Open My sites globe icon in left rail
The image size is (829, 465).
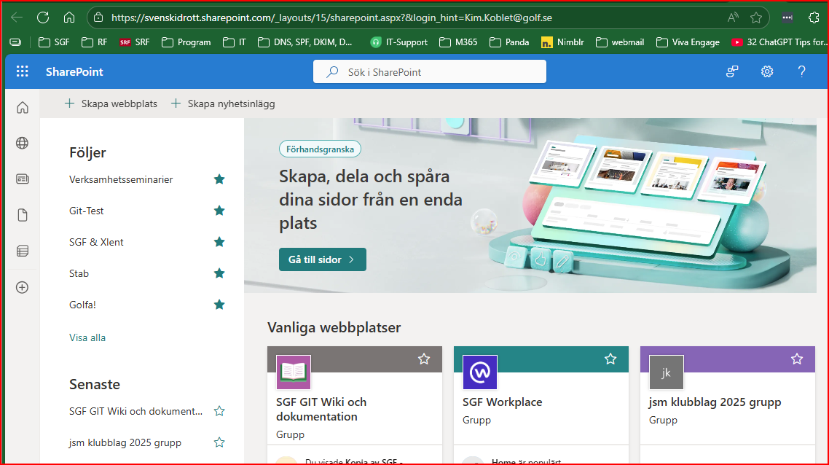point(22,144)
